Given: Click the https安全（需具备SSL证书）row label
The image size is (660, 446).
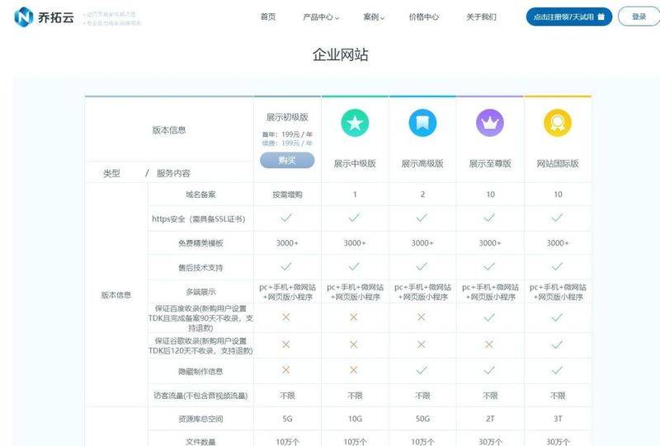Looking at the screenshot, I should point(199,218).
